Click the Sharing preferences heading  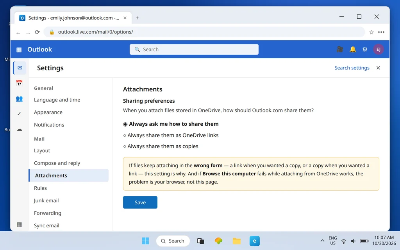click(x=149, y=101)
